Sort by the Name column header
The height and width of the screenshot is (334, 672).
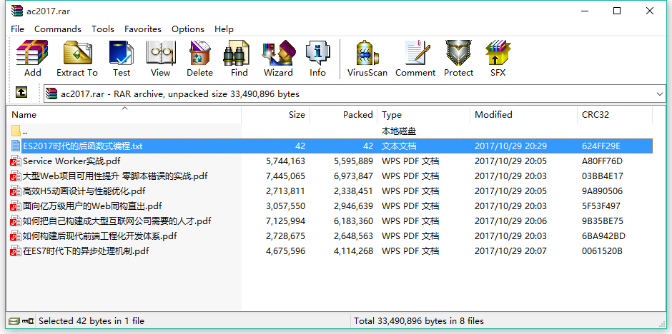tap(124, 115)
